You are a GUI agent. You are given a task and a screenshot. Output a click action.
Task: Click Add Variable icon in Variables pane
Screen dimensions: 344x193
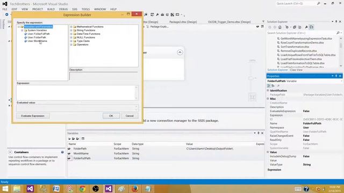69,138
